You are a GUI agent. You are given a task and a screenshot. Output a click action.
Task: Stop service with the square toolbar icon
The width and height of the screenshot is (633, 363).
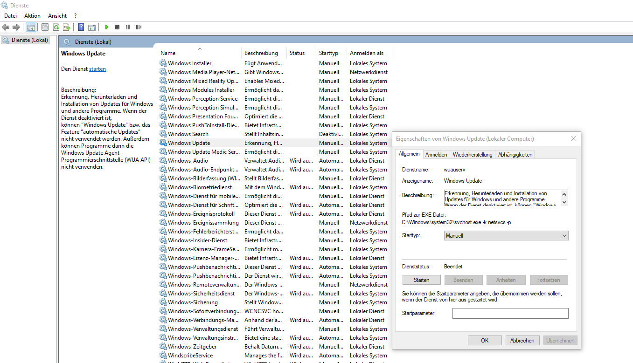coord(117,27)
